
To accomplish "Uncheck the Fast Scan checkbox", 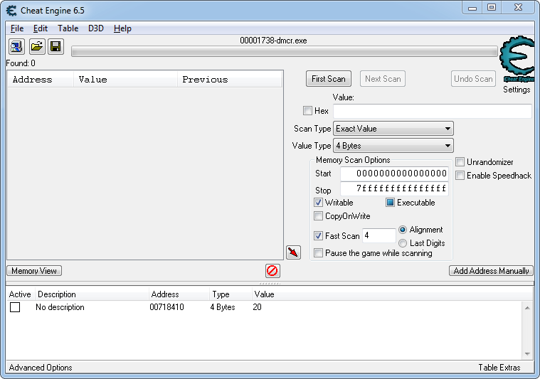I will click(318, 236).
